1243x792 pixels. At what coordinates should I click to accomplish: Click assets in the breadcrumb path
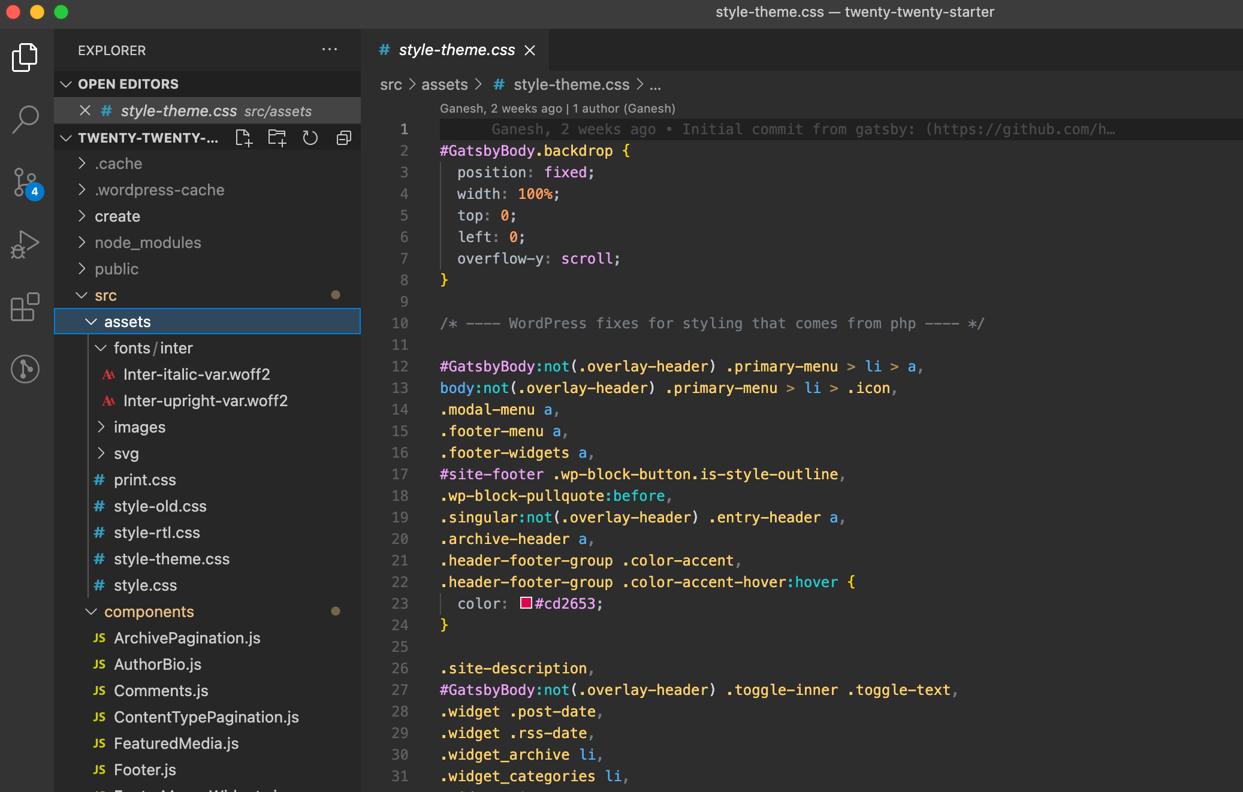click(445, 84)
